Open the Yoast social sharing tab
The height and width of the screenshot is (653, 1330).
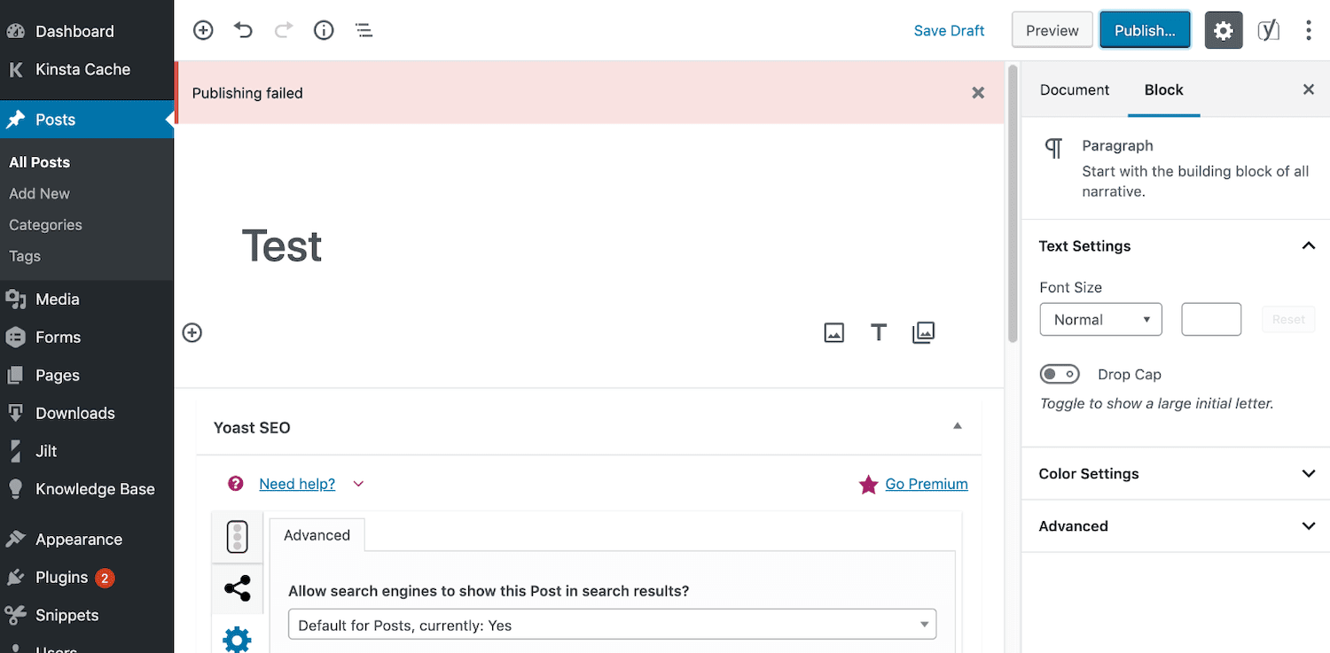237,588
